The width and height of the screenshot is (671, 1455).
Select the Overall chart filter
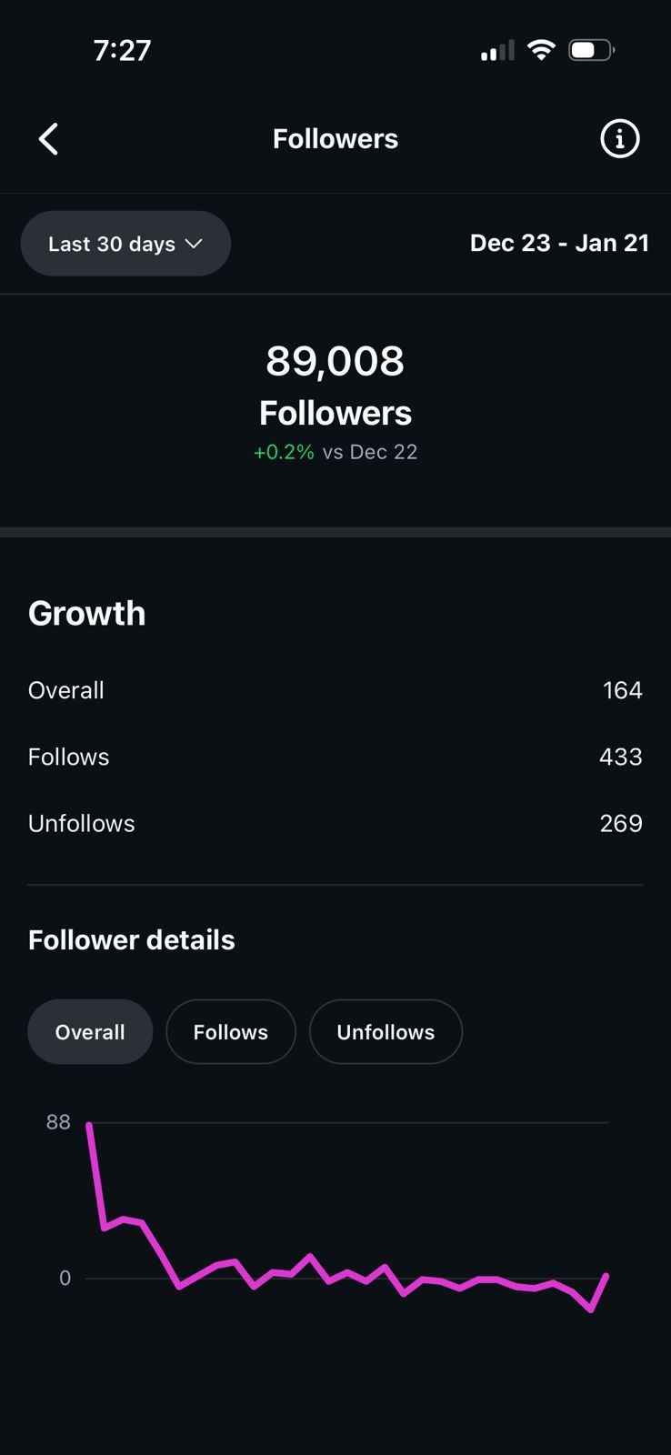pyautogui.click(x=90, y=1032)
